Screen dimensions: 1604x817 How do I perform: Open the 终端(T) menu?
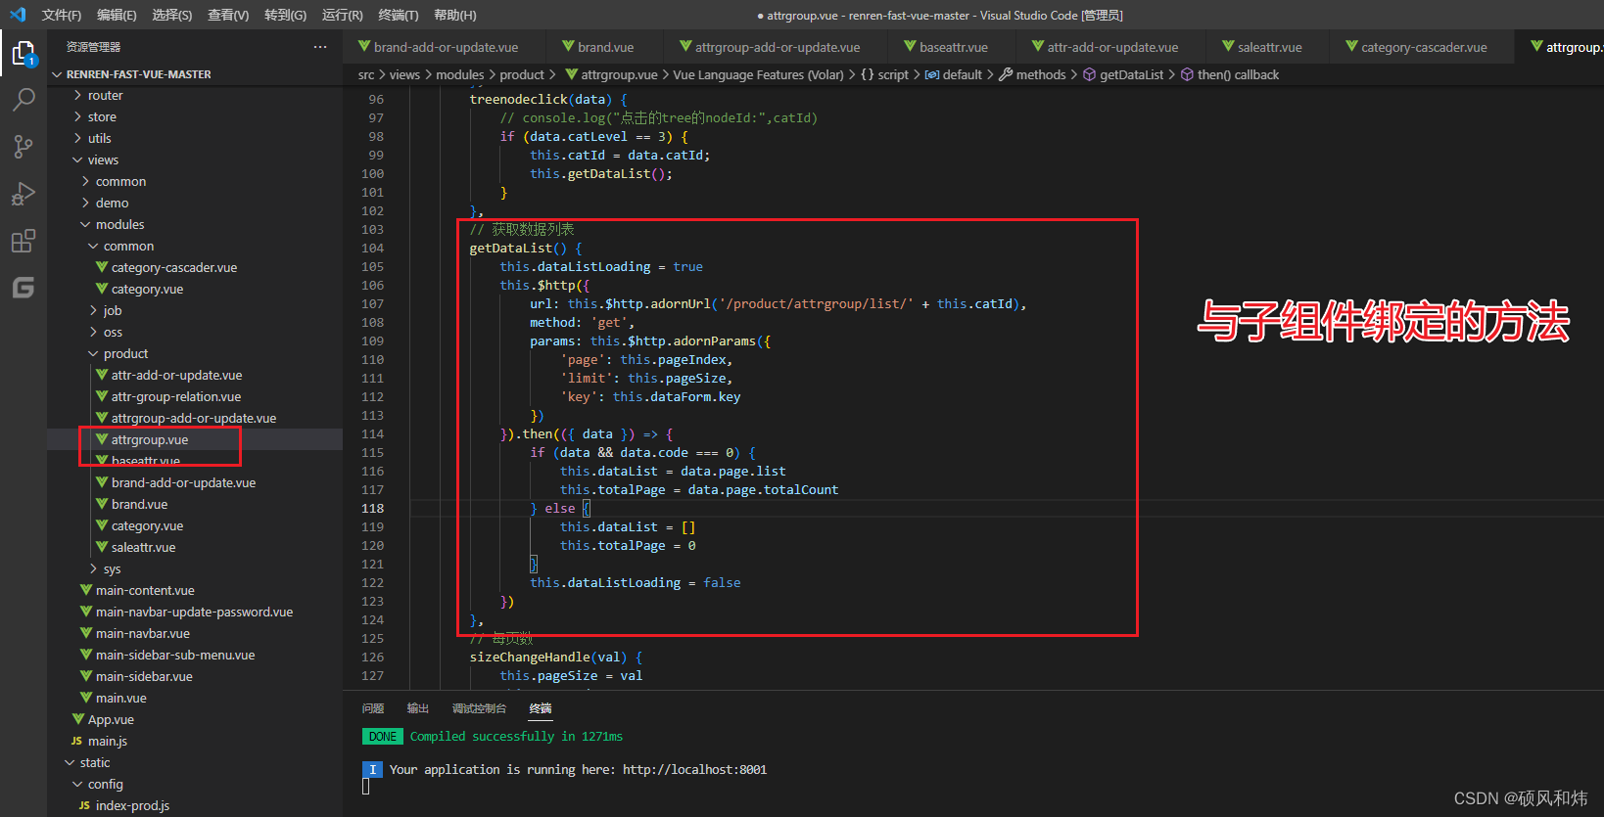click(x=399, y=15)
